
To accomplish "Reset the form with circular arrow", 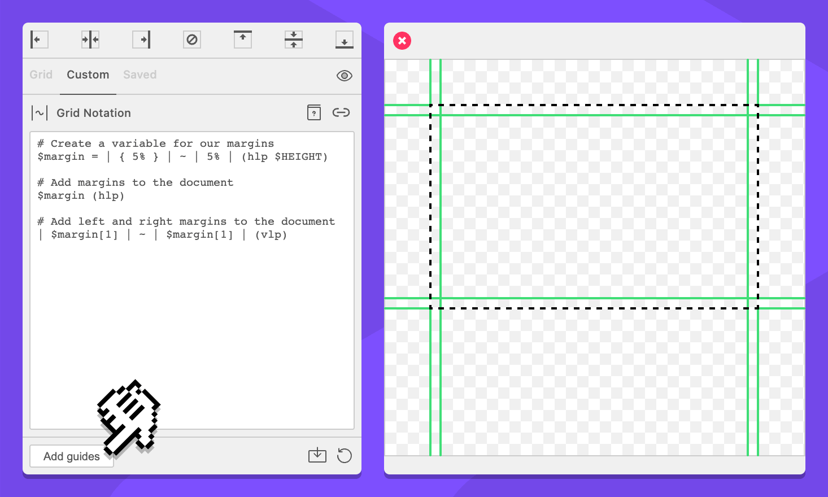I will click(x=344, y=455).
